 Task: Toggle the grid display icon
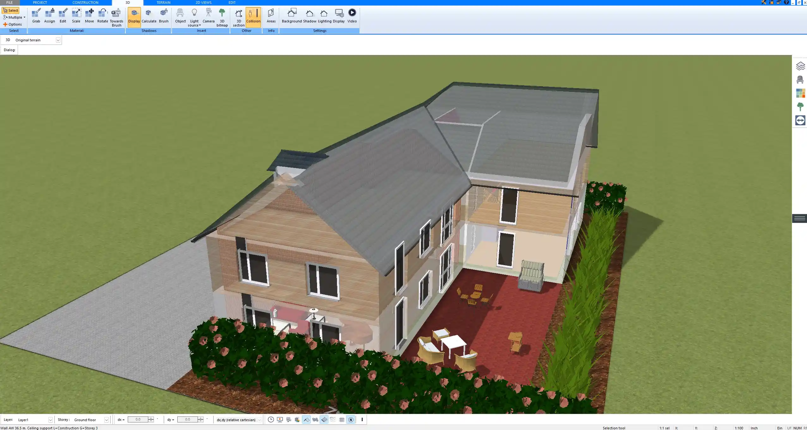[342, 420]
